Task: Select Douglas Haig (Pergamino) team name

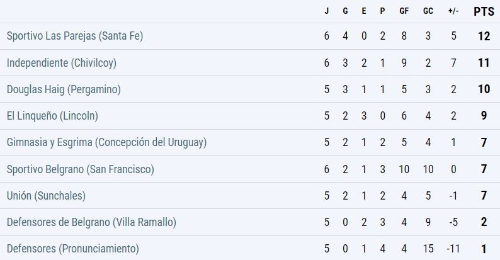Action: click(x=64, y=89)
